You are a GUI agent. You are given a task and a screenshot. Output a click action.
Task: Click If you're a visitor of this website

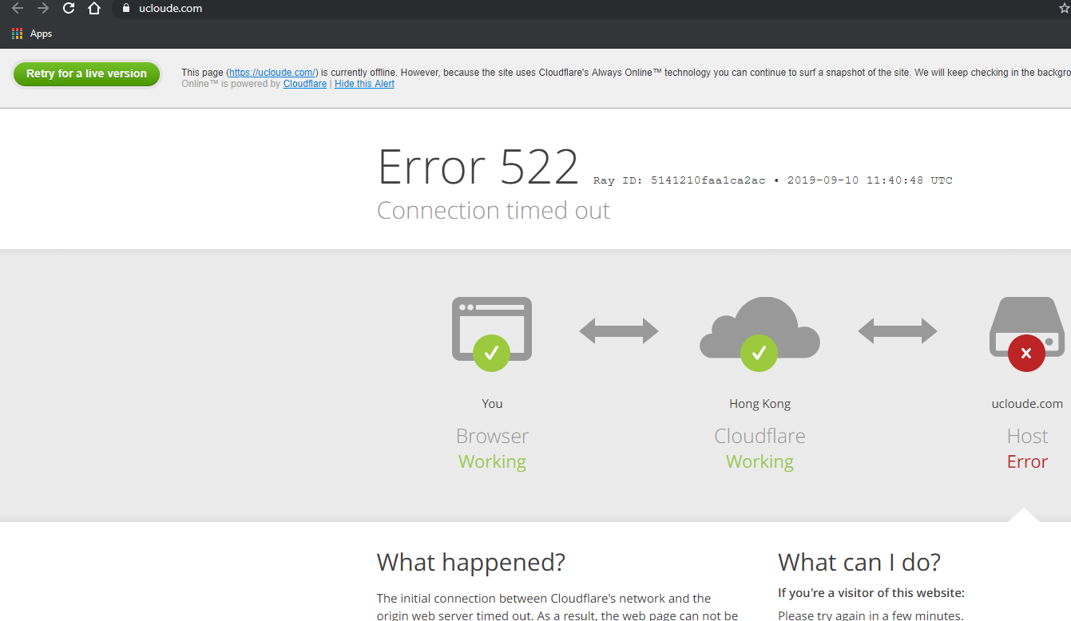click(871, 593)
